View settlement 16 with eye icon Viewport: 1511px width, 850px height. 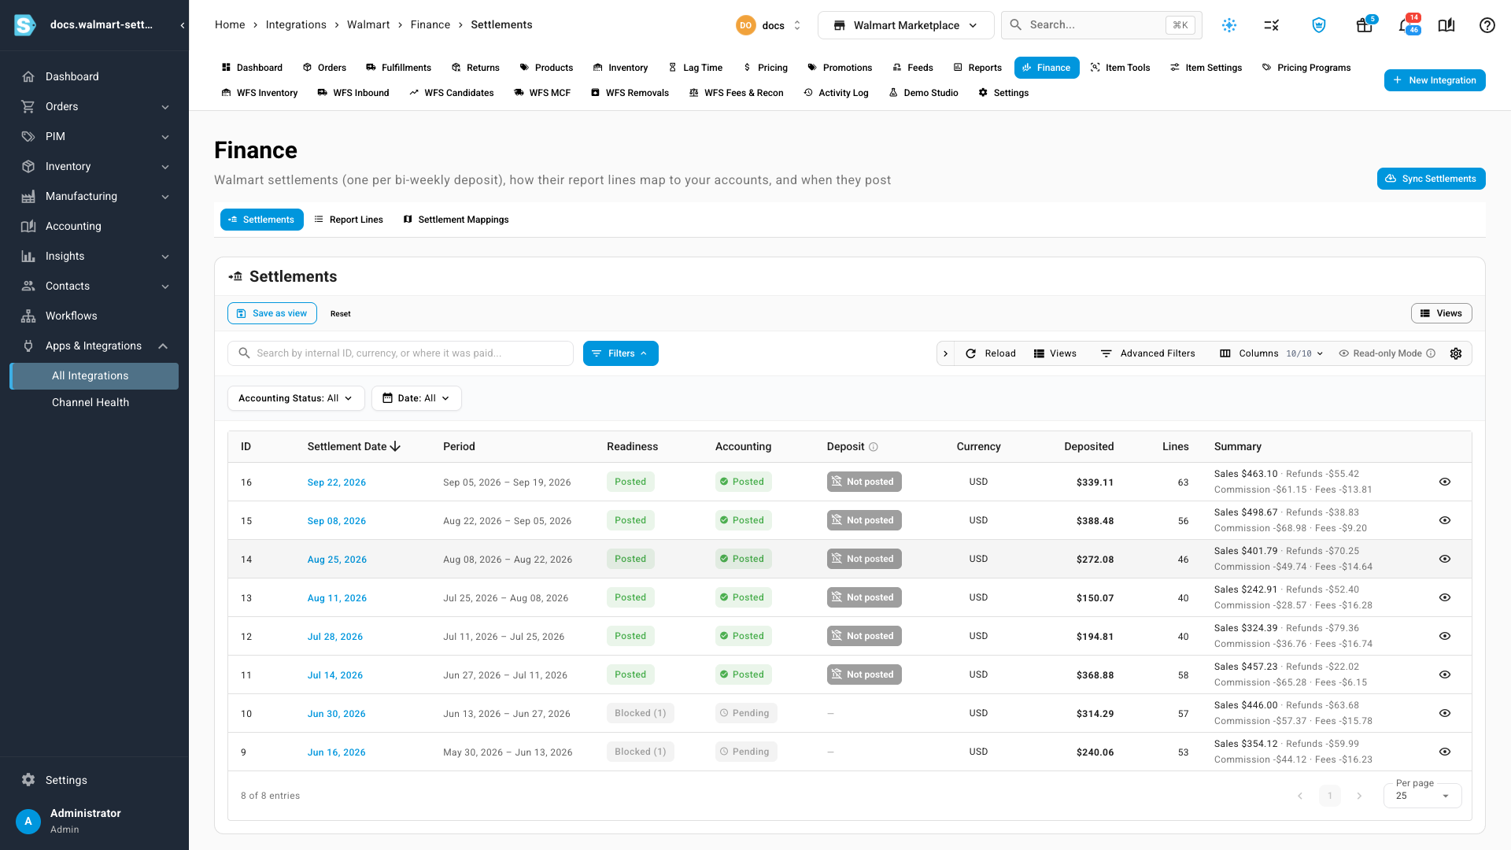coord(1445,482)
